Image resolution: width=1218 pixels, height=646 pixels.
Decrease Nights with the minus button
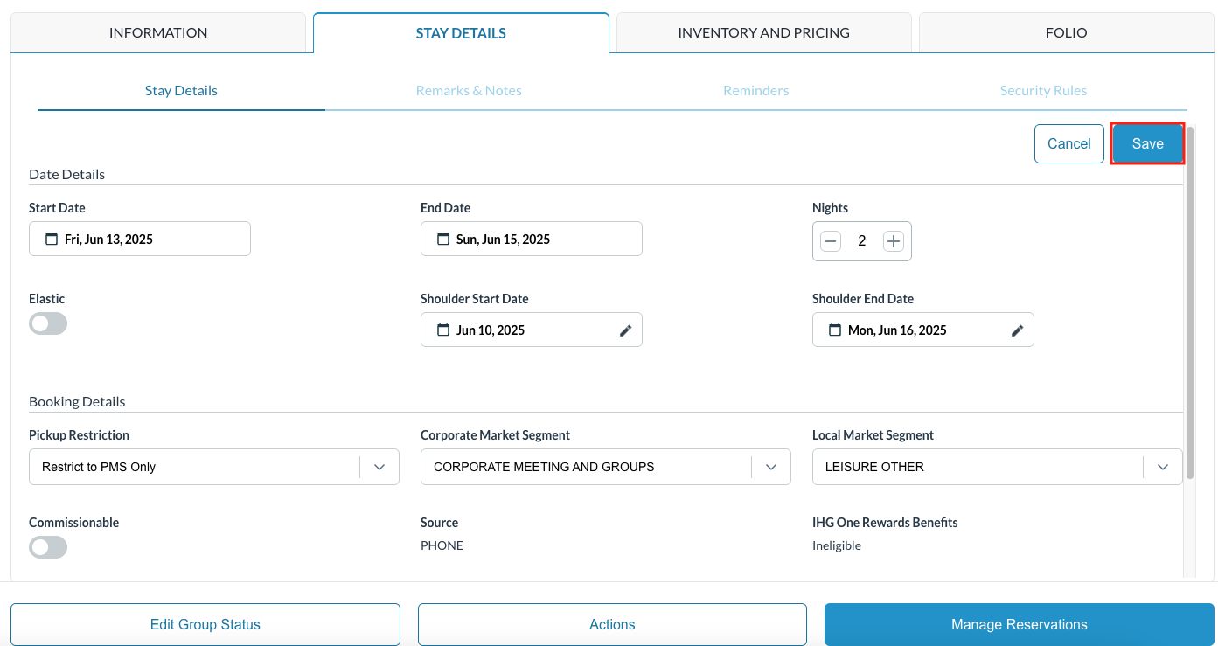(x=831, y=241)
